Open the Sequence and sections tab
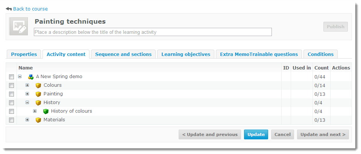The image size is (361, 154). point(123,54)
